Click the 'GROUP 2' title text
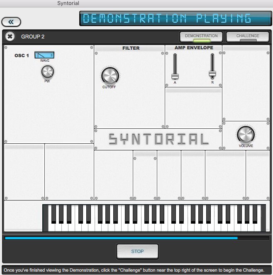 (33, 37)
